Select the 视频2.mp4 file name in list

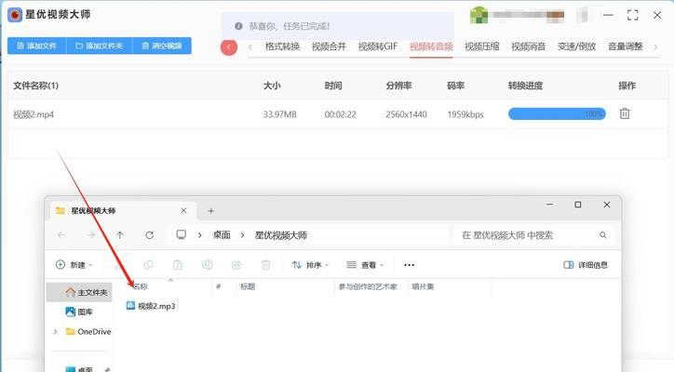point(34,114)
